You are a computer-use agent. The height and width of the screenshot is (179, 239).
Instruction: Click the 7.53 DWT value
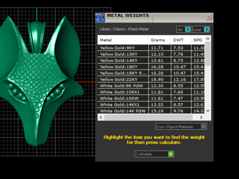[x=178, y=48]
